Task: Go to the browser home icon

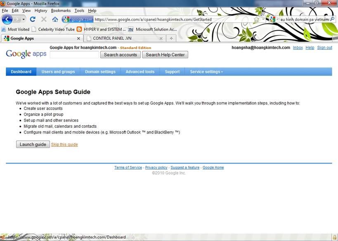Action: [x=55, y=19]
